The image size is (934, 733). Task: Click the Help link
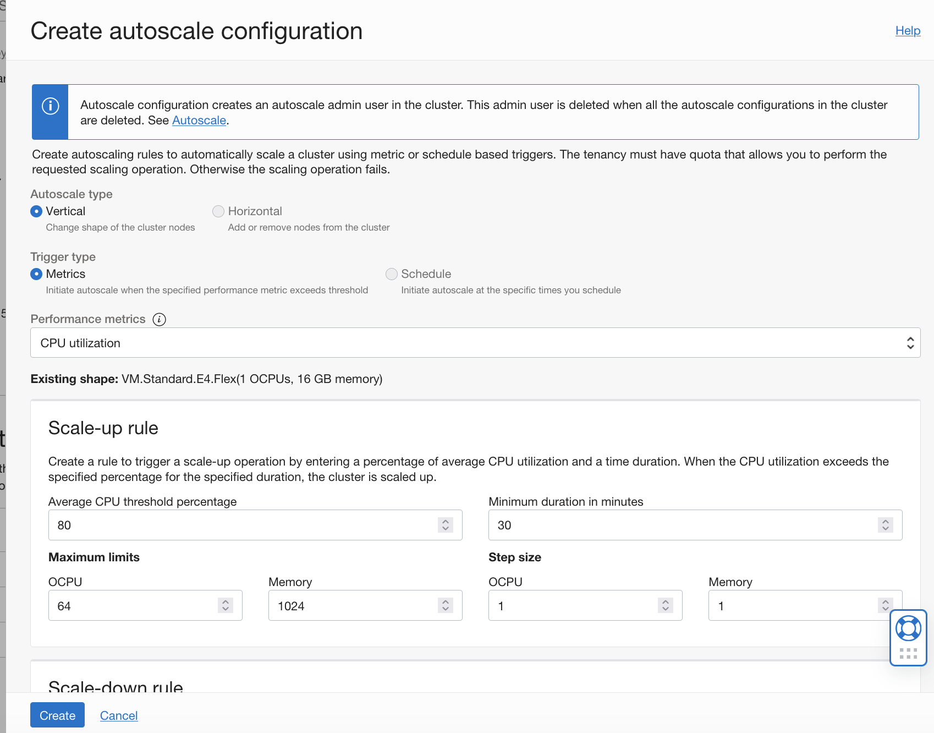(x=907, y=31)
